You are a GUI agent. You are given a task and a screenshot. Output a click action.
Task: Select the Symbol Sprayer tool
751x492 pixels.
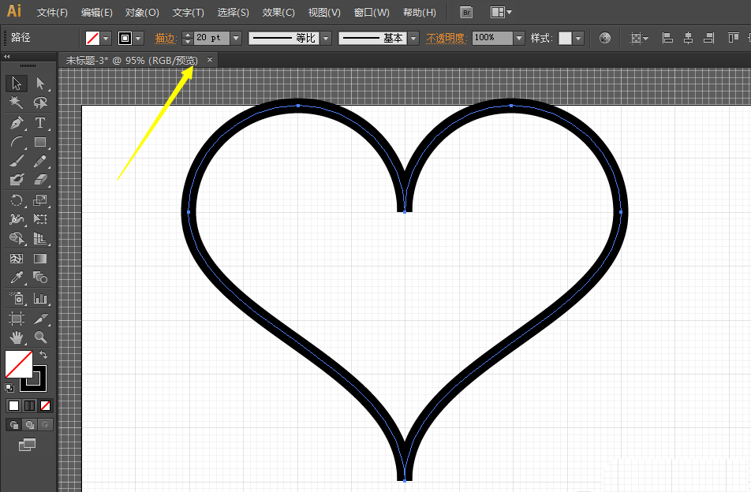pos(17,298)
